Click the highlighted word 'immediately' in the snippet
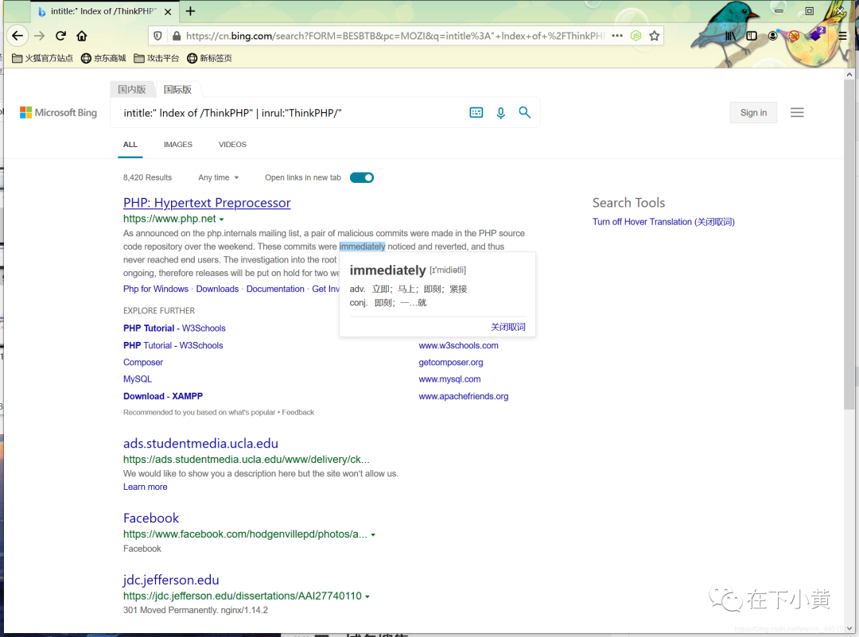The image size is (859, 637). 362,247
